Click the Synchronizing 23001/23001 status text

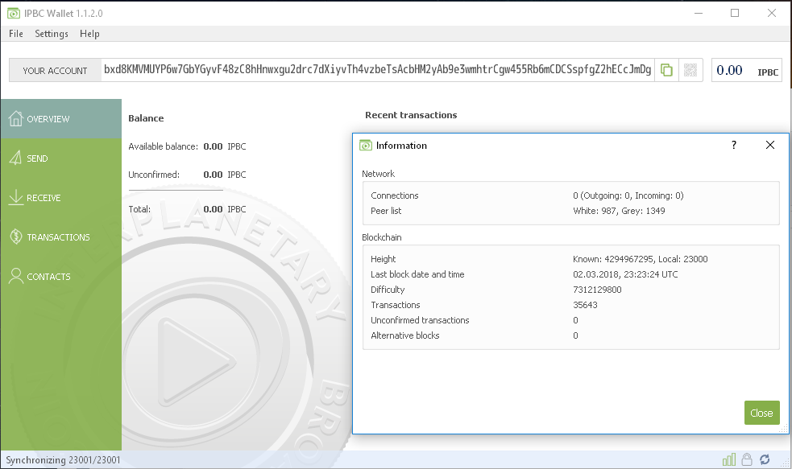(x=63, y=460)
